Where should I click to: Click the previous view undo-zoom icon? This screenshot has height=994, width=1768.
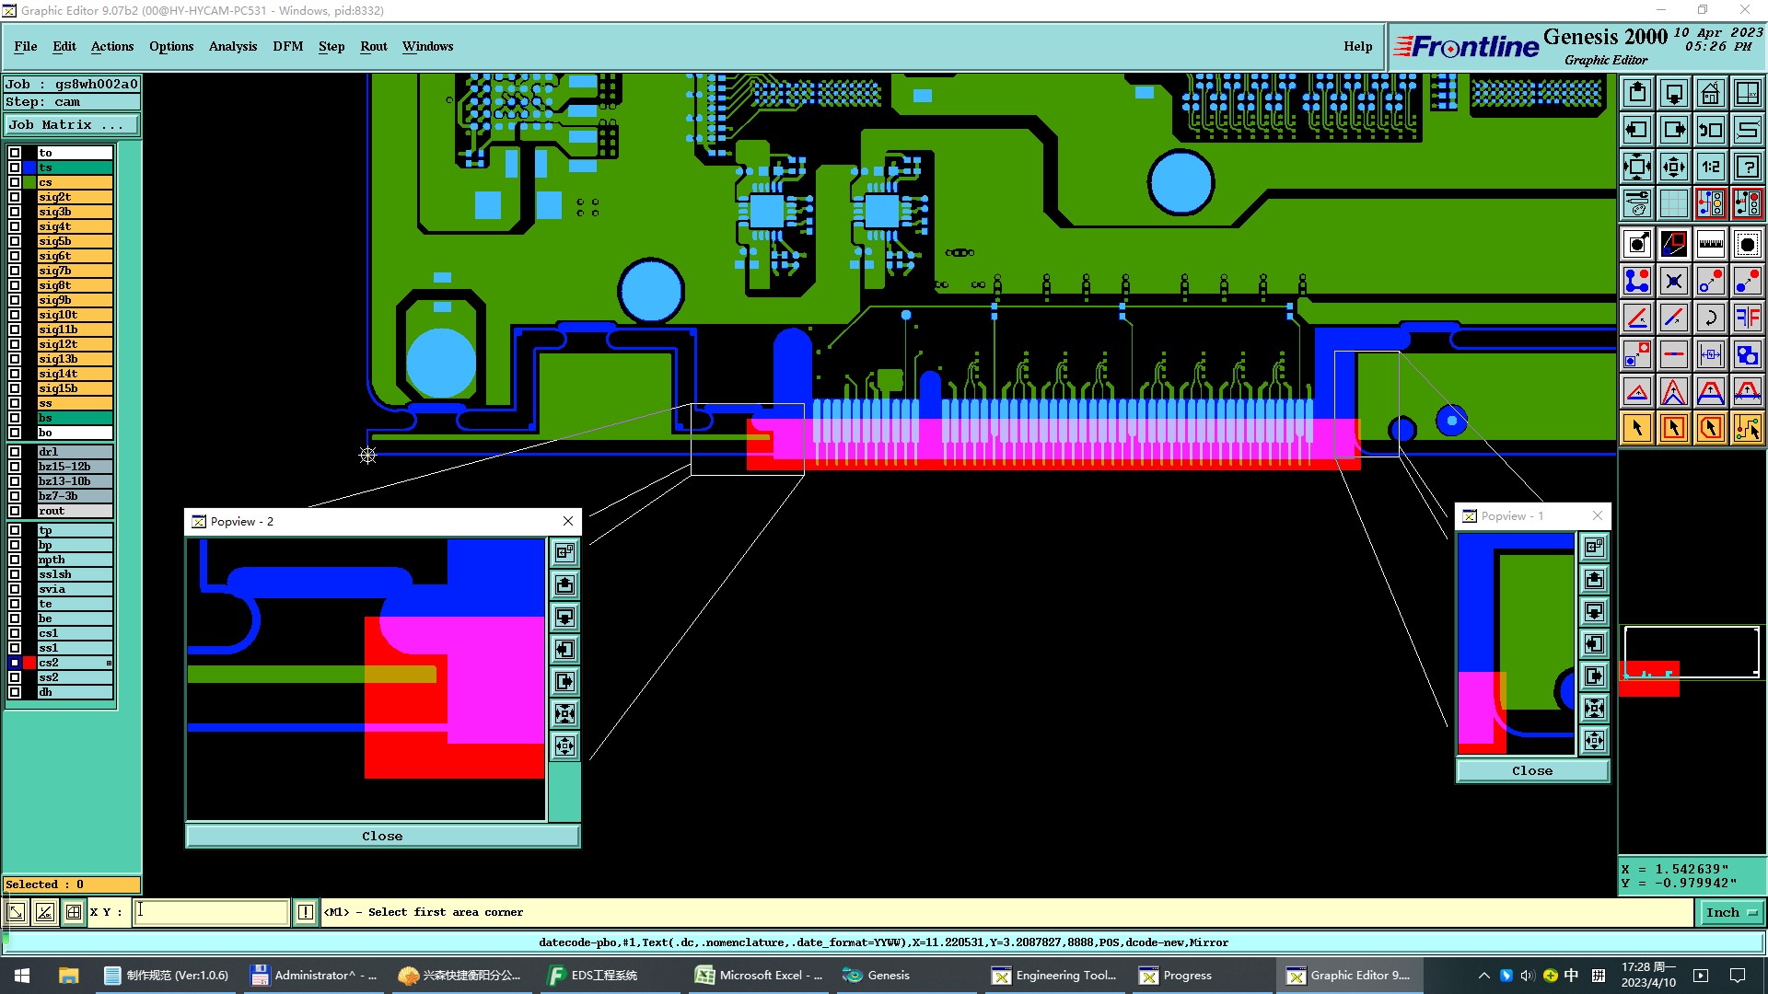pos(1711,130)
